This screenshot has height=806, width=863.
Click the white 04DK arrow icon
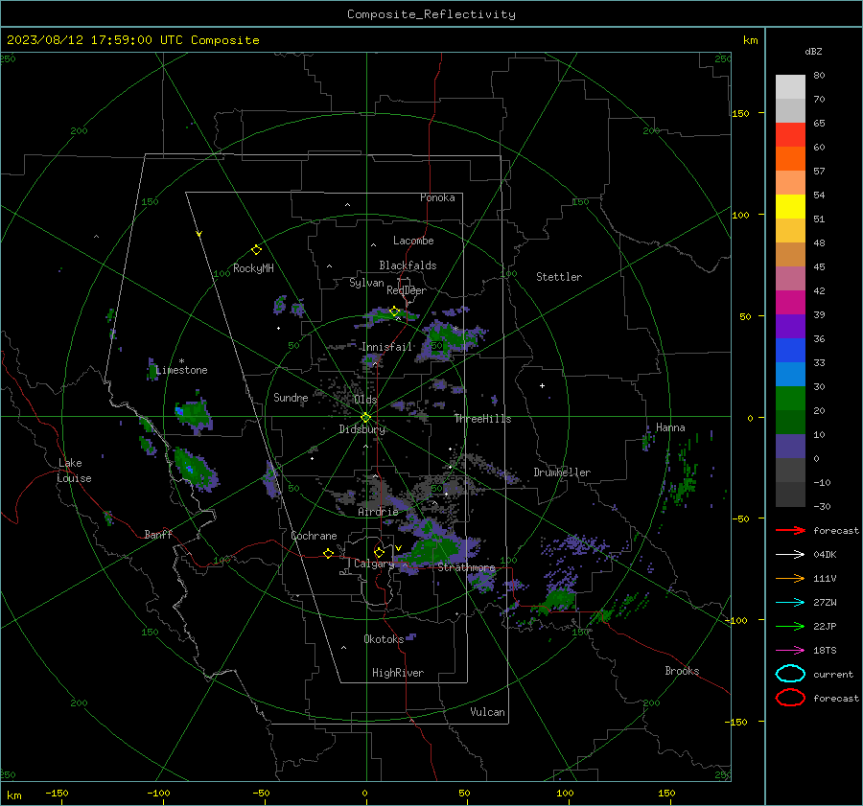(x=790, y=555)
